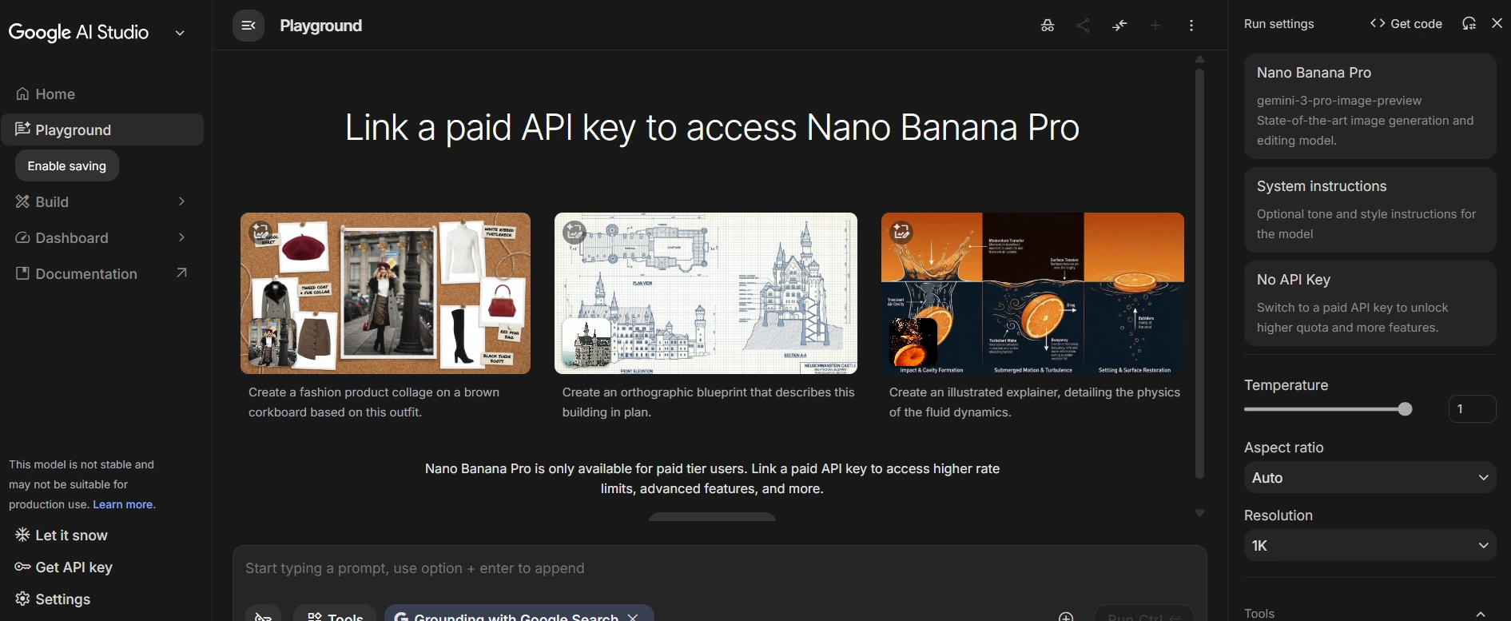This screenshot has width=1511, height=621.
Task: Click the Build tools icon in sidebar
Action: tap(22, 201)
